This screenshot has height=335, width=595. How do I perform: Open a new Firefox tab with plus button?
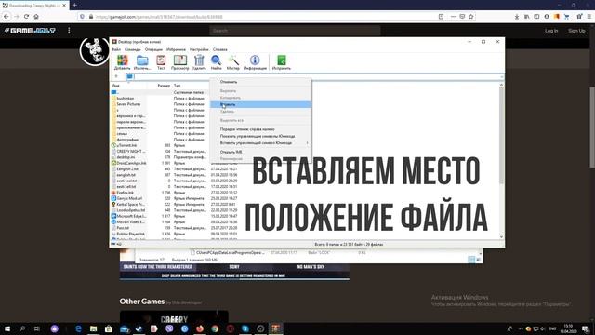point(74,5)
